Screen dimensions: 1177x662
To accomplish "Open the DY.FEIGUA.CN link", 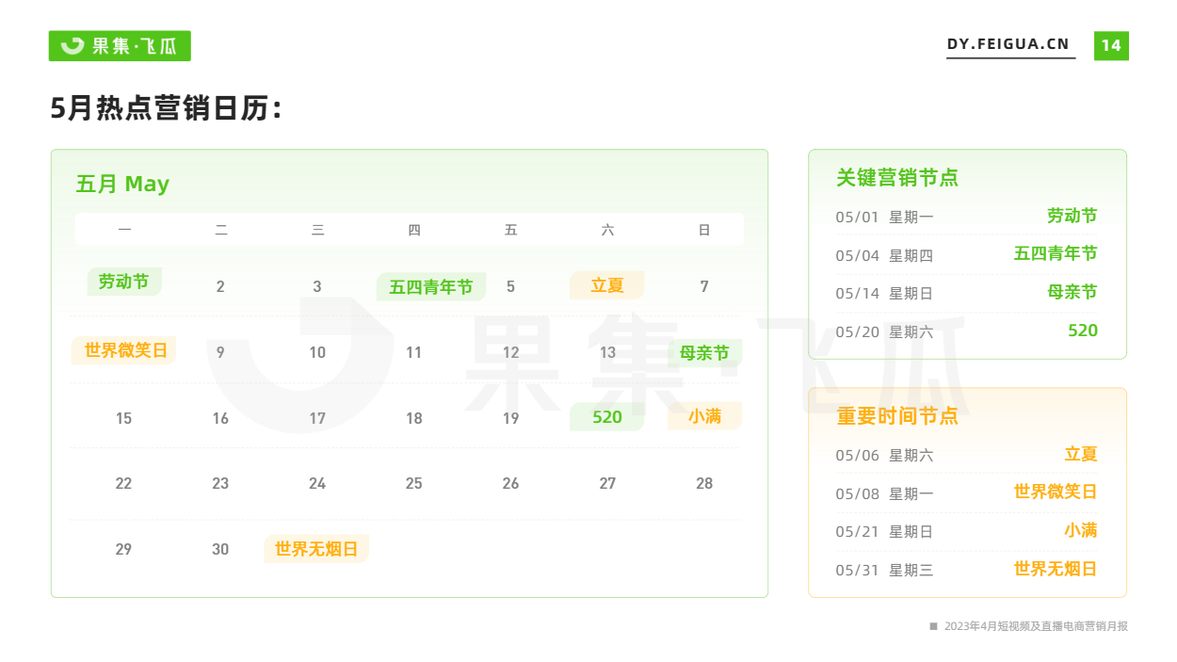I will (1008, 44).
